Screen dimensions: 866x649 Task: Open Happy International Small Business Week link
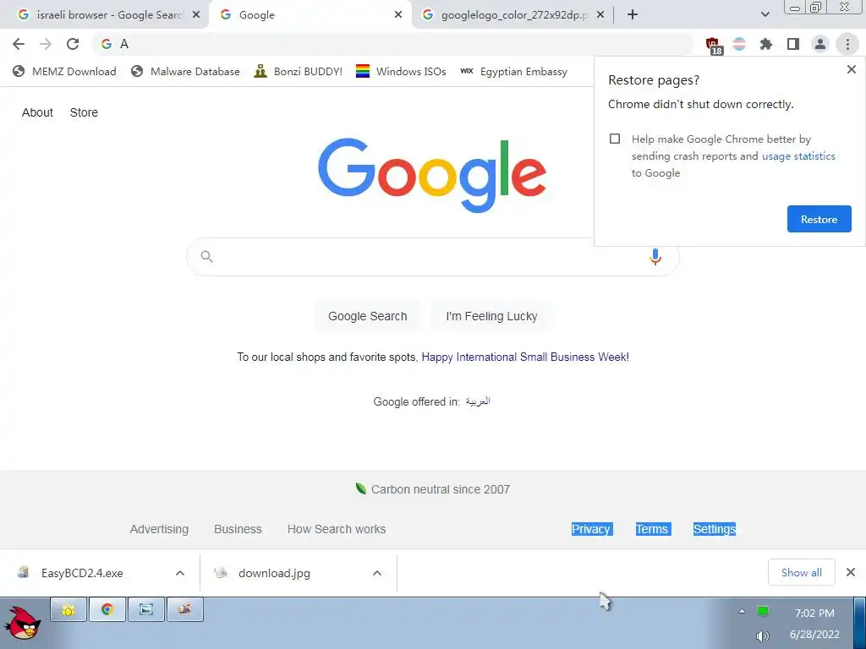click(x=525, y=357)
